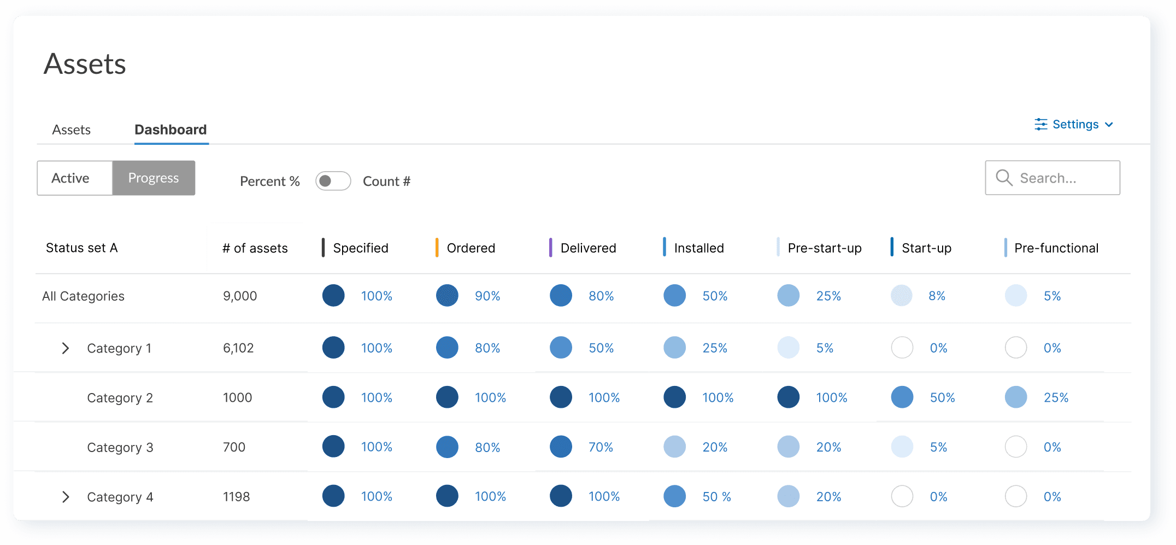Viewport: 1176px width, 545px height.
Task: Click Category 2 Start-up 50% circle
Action: click(902, 397)
